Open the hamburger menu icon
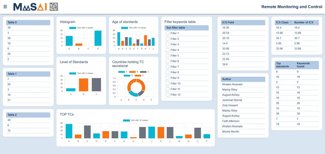Viewport: 325px width, 154px height. 5,7
